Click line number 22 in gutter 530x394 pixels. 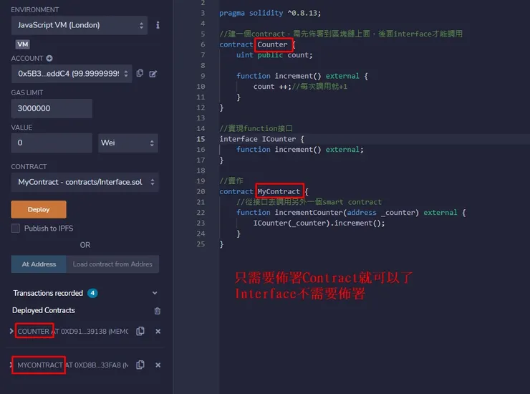click(x=201, y=212)
